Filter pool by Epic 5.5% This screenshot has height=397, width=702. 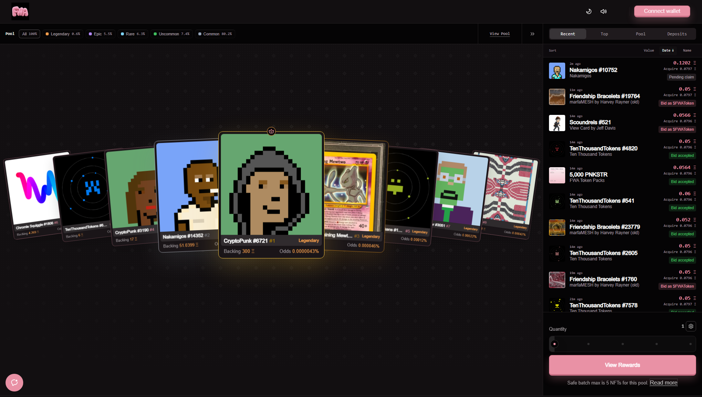(x=100, y=34)
